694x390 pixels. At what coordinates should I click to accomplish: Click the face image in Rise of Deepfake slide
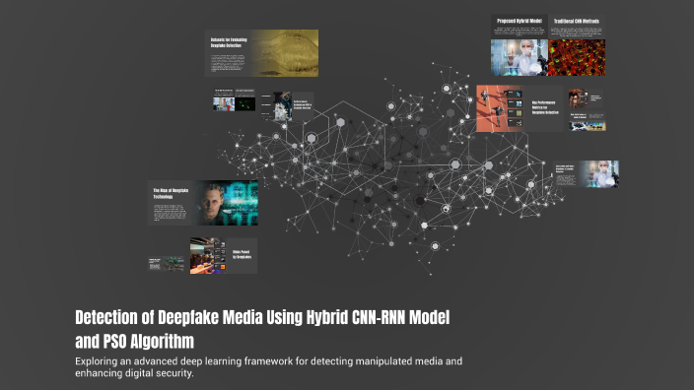[x=227, y=203]
